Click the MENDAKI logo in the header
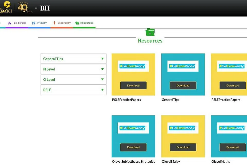 (x=6, y=8)
